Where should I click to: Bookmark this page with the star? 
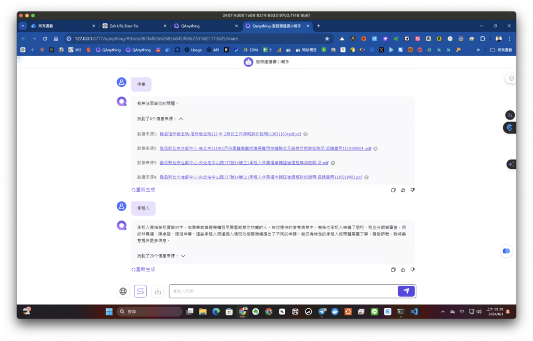pos(327,38)
